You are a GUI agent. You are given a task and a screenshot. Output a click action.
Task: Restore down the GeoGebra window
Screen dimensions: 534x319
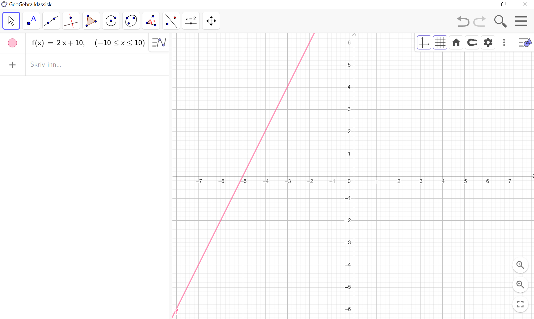(504, 4)
